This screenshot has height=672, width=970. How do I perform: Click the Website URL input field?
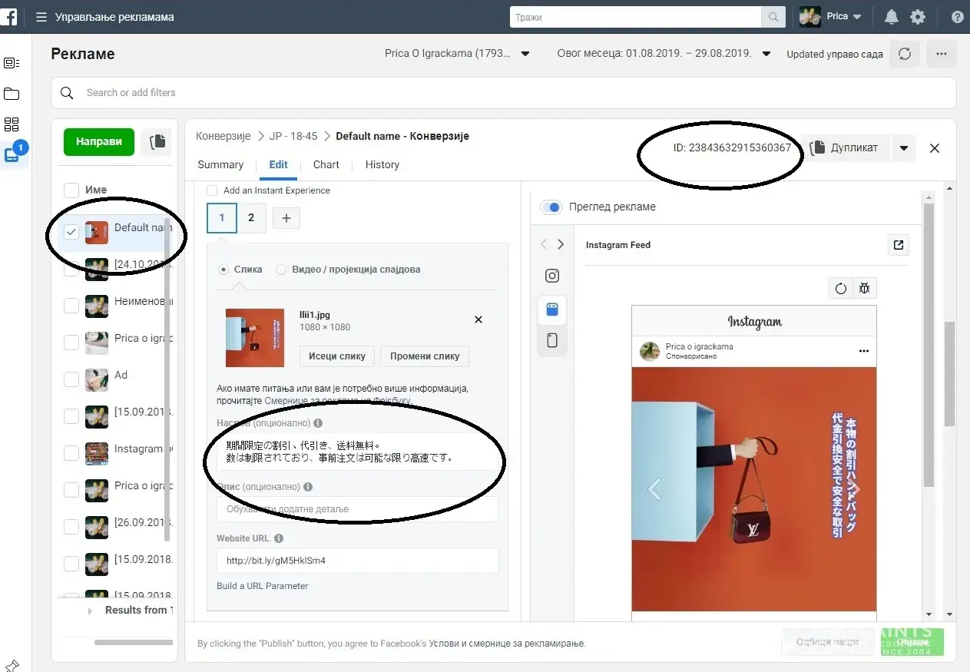point(357,561)
